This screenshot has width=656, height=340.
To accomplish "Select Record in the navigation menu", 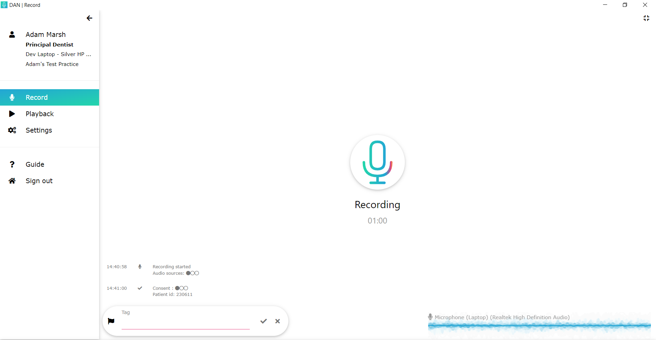I will click(37, 97).
